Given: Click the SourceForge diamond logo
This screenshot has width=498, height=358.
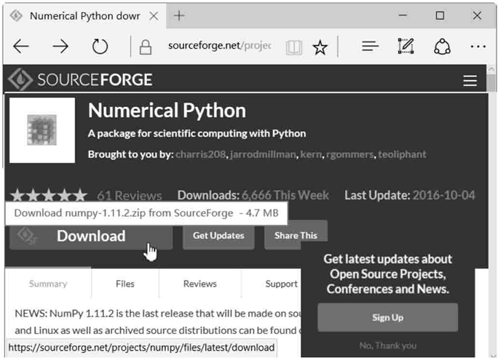Looking at the screenshot, I should (x=20, y=79).
